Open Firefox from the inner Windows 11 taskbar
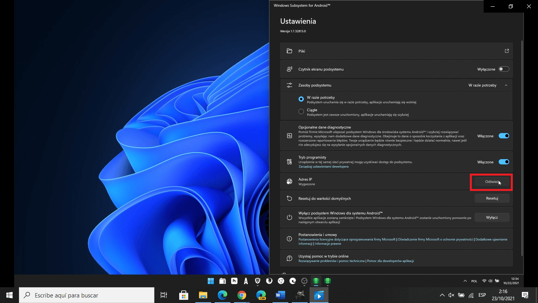The height and width of the screenshot is (303, 538). (x=269, y=281)
